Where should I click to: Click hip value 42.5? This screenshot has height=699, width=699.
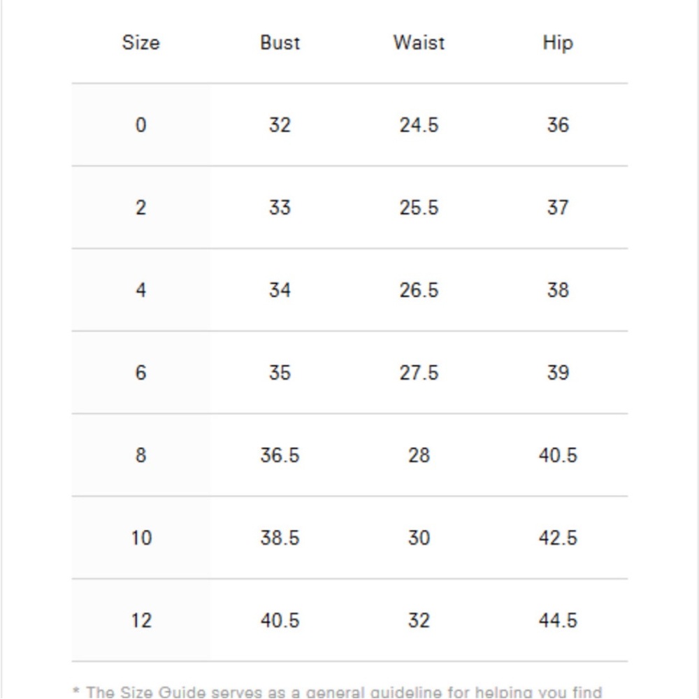(558, 538)
